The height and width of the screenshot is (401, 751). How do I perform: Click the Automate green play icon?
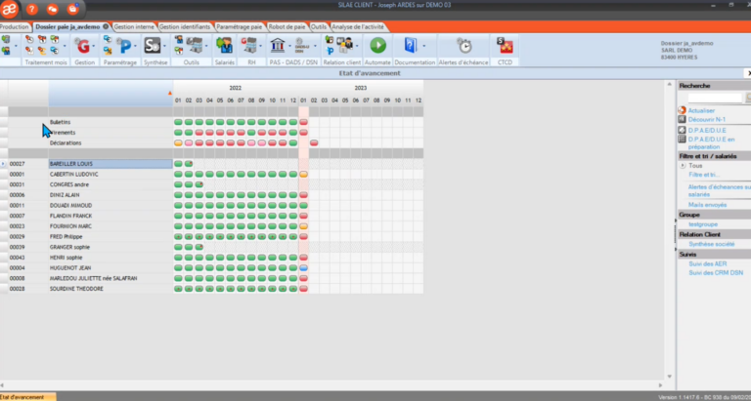pos(377,45)
